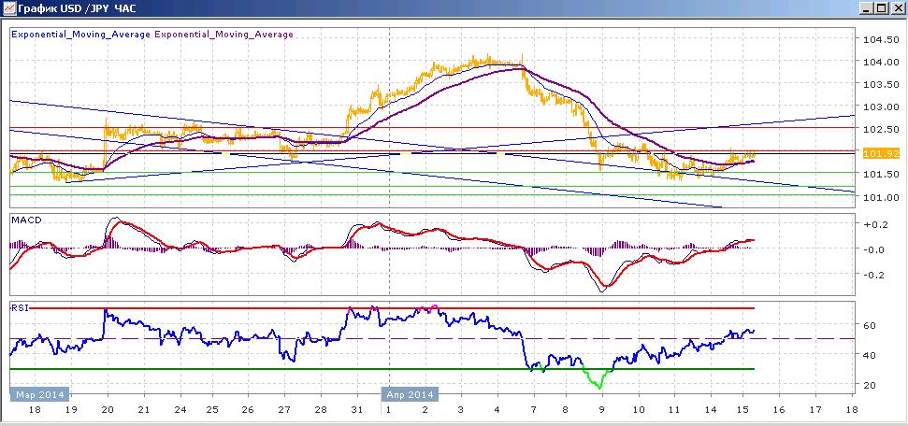
Task: Click the blue Exponential_Moving_Average legend label
Action: click(x=81, y=35)
